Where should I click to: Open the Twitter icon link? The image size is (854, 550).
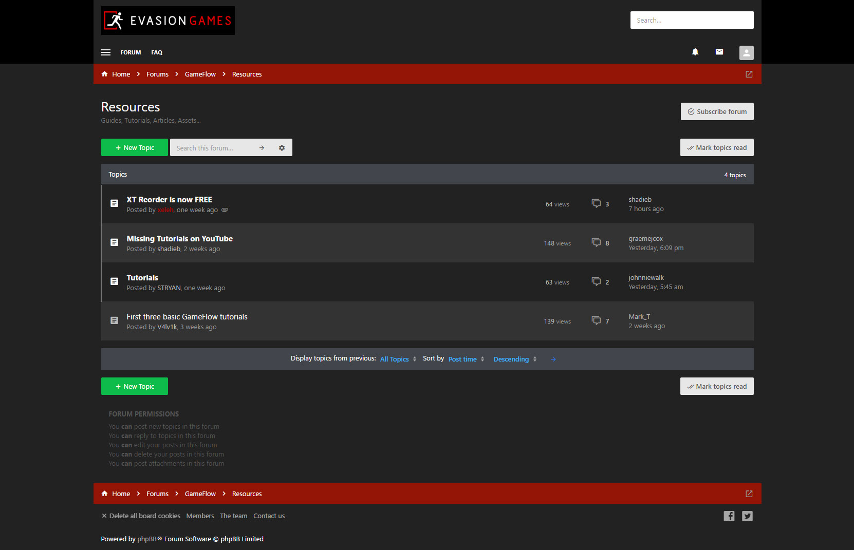748,516
